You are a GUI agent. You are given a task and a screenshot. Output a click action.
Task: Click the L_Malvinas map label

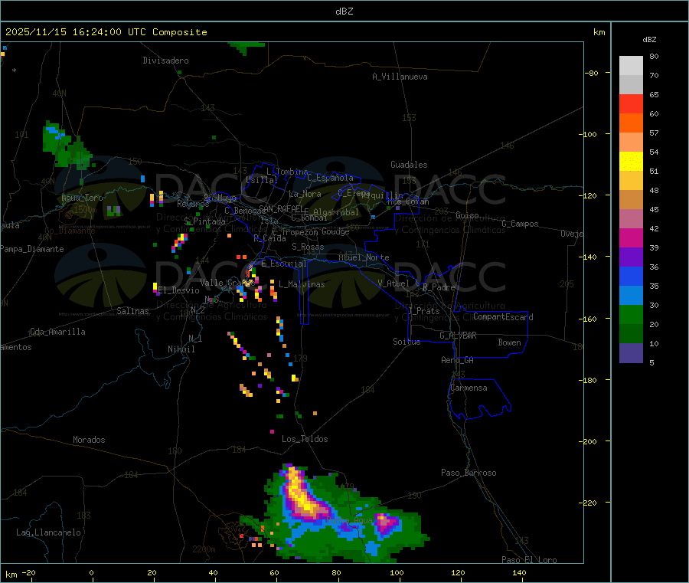[x=302, y=284]
